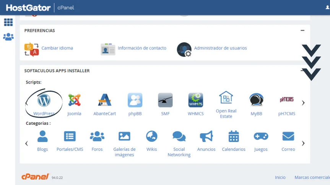Image resolution: width=330 pixels, height=185 pixels.
Task: Open the Marcas comerciales footer link
Action: point(312,177)
